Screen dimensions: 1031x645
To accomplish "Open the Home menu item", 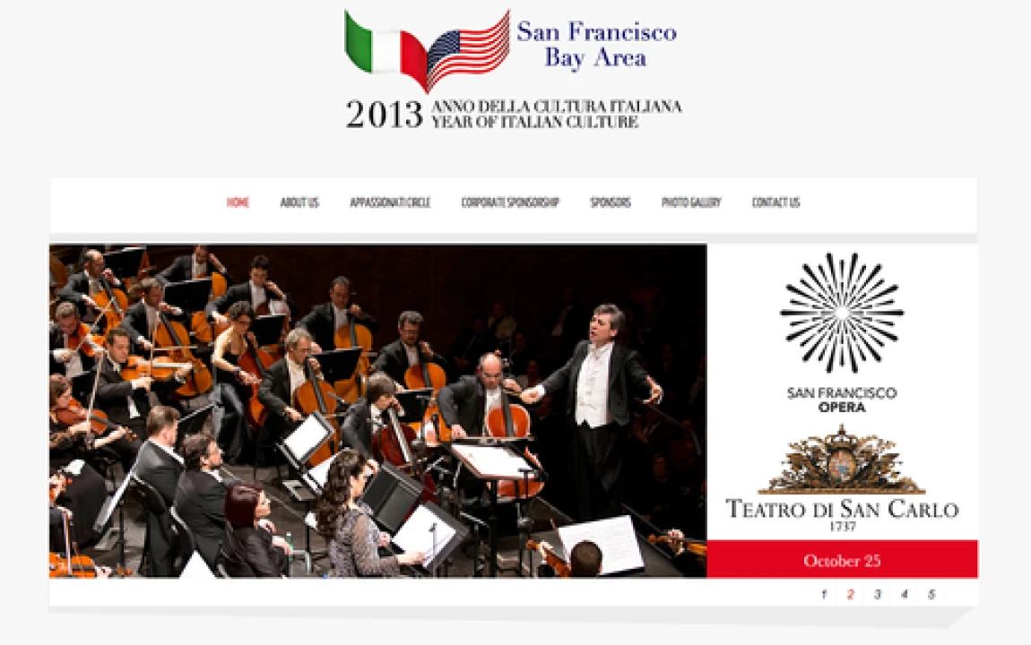I will (x=238, y=202).
